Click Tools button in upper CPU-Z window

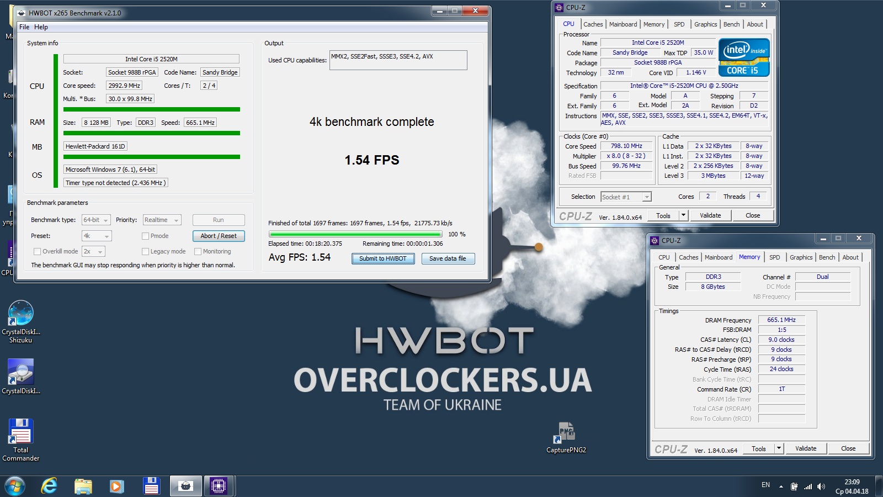(x=663, y=215)
